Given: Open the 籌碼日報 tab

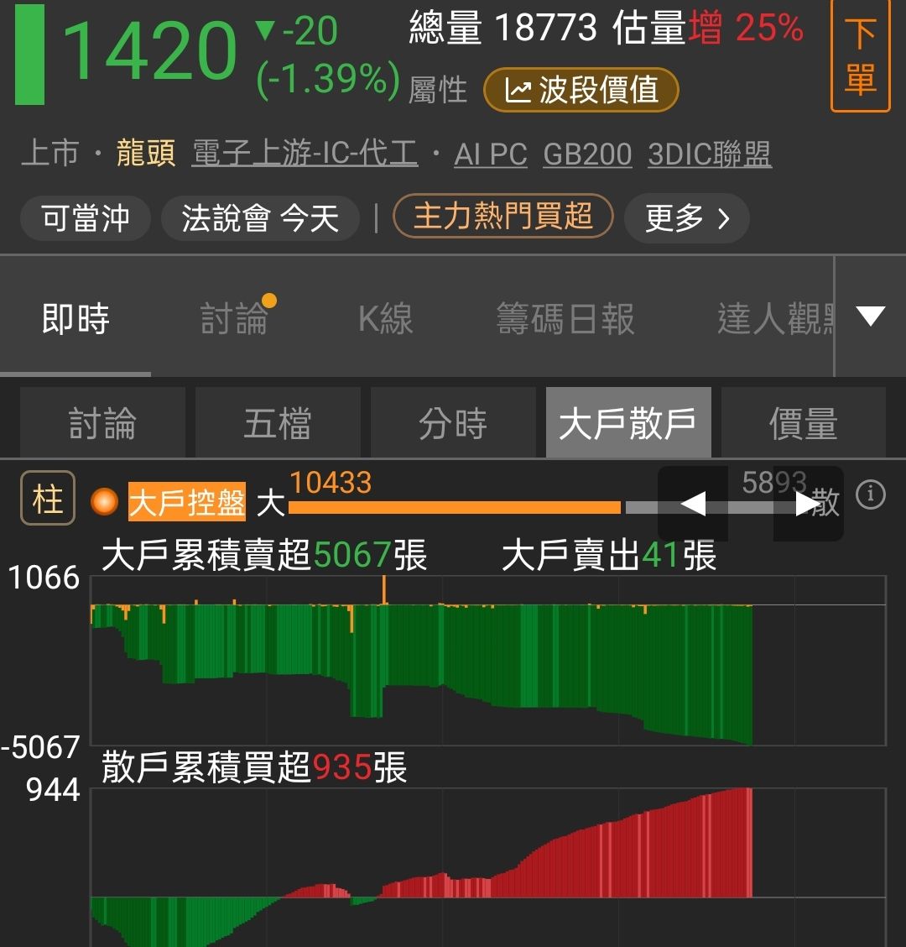Looking at the screenshot, I should [565, 319].
